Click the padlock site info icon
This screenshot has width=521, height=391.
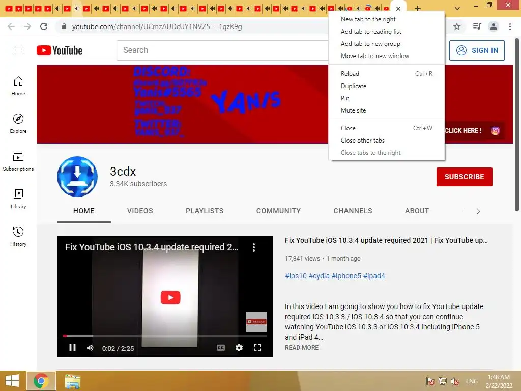pyautogui.click(x=64, y=26)
